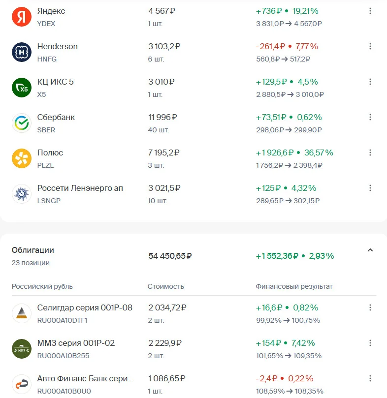
Task: Click the КЦ ИКС 5 logo icon
Action: (x=22, y=88)
